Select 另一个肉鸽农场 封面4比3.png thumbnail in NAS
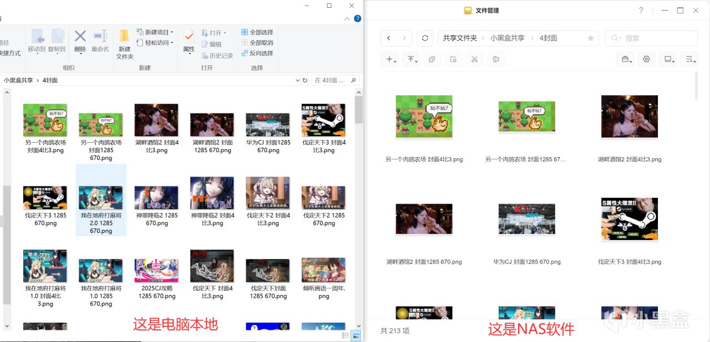This screenshot has height=342, width=710. pyautogui.click(x=424, y=117)
